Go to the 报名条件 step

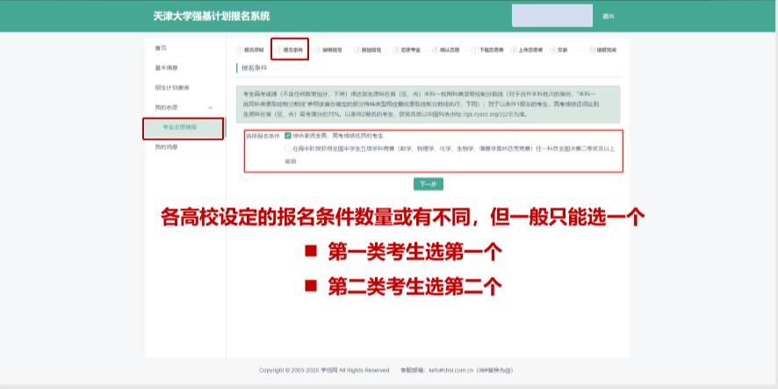pos(290,50)
